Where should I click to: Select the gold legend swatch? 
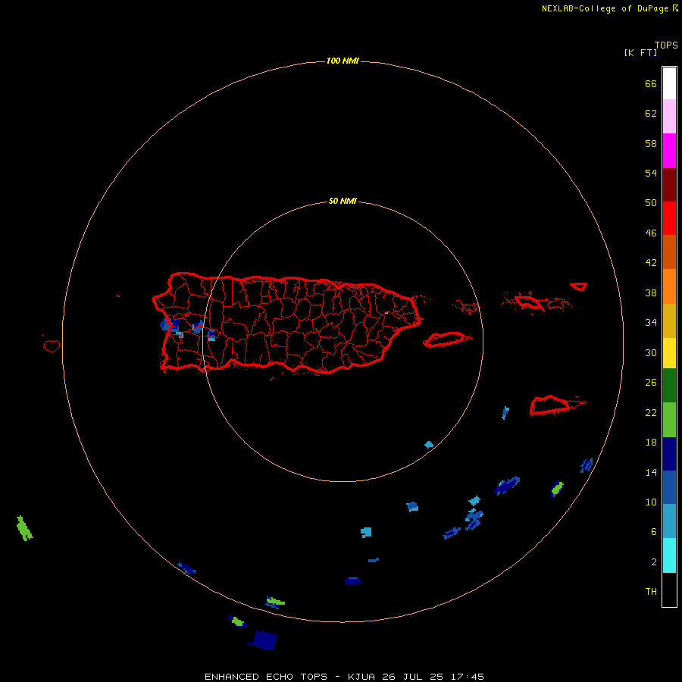coord(669,321)
